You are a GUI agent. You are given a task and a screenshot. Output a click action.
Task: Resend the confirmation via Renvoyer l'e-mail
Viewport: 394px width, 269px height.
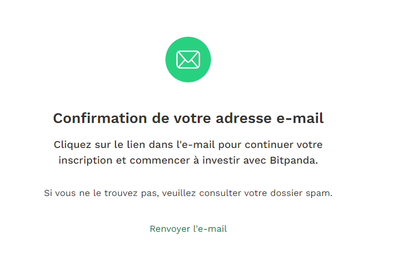[188, 229]
